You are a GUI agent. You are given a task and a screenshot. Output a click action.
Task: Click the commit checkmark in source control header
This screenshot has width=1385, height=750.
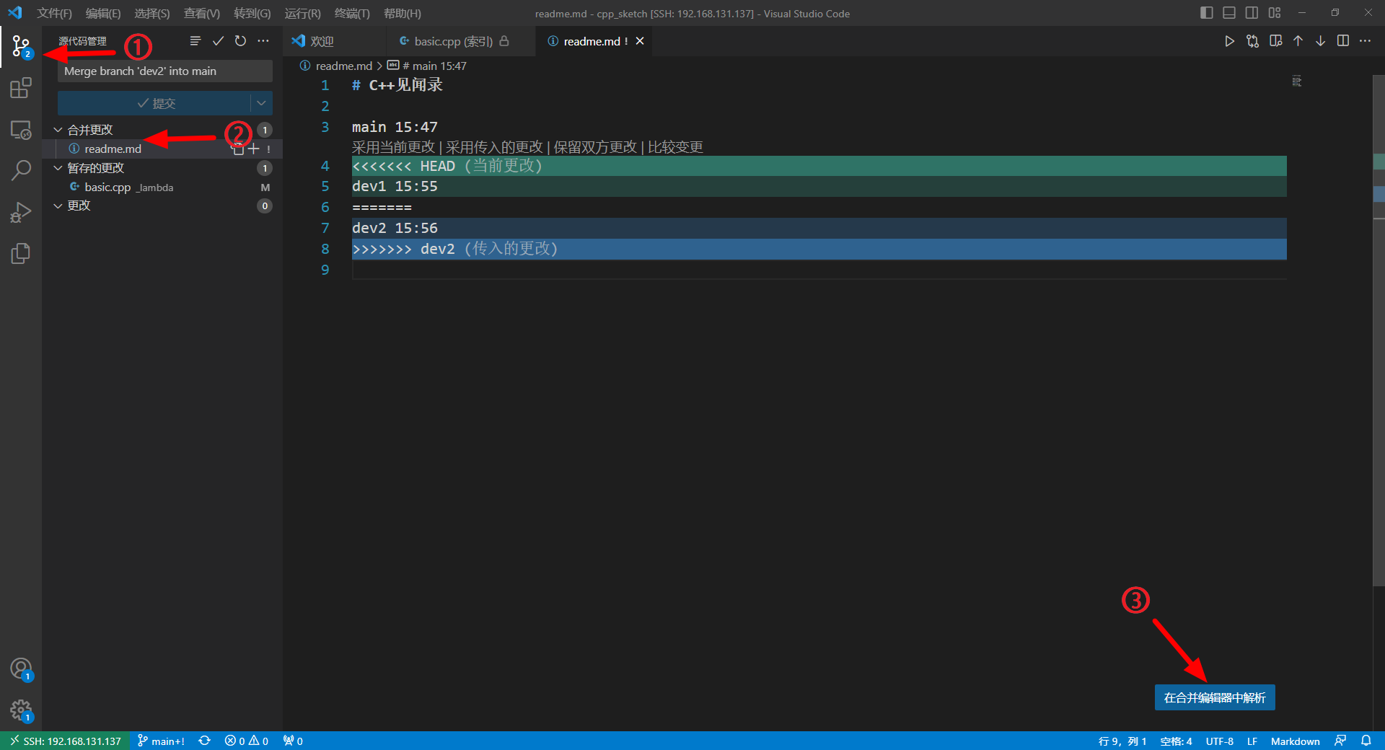click(218, 41)
